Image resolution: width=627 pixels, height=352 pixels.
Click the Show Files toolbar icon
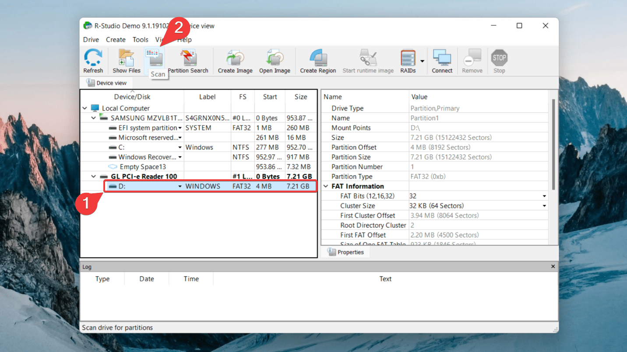[x=127, y=61]
